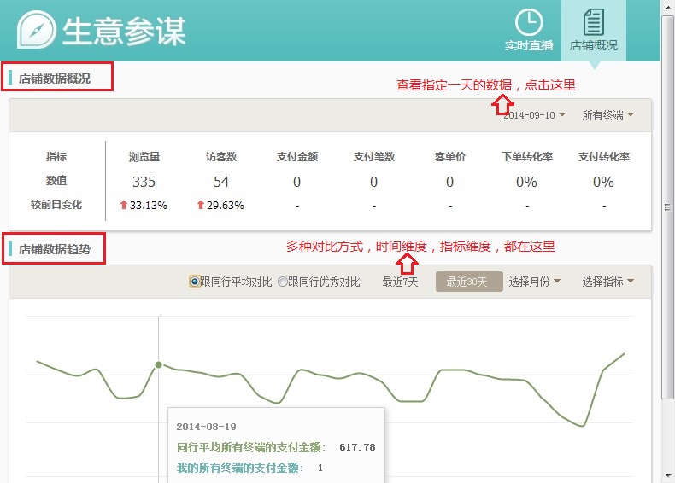Click the 访客数 value 54
Screen dimensions: 675x483
click(x=220, y=182)
